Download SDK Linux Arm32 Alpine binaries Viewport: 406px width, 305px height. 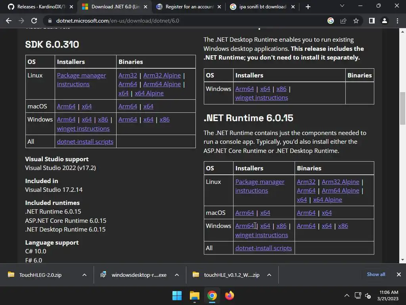coord(162,75)
